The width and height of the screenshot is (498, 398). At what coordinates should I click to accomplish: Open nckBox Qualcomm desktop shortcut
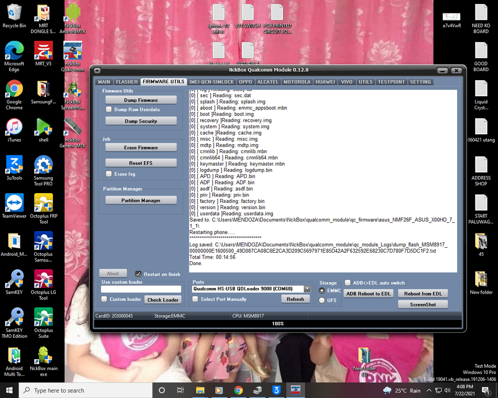72,57
